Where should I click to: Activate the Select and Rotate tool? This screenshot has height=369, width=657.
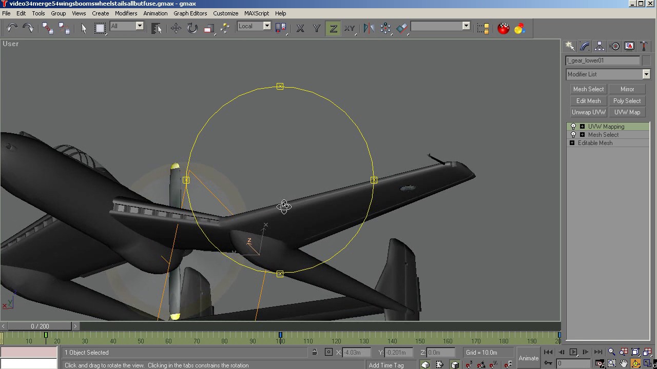click(x=192, y=28)
